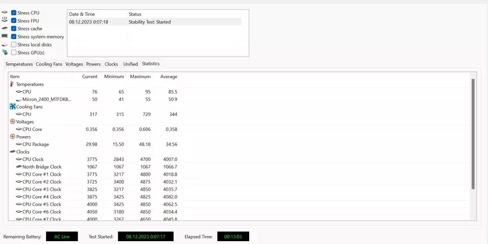Click the icon next to Stress GPU(s)
Image resolution: width=488 pixels, height=244 pixels.
(5, 52)
